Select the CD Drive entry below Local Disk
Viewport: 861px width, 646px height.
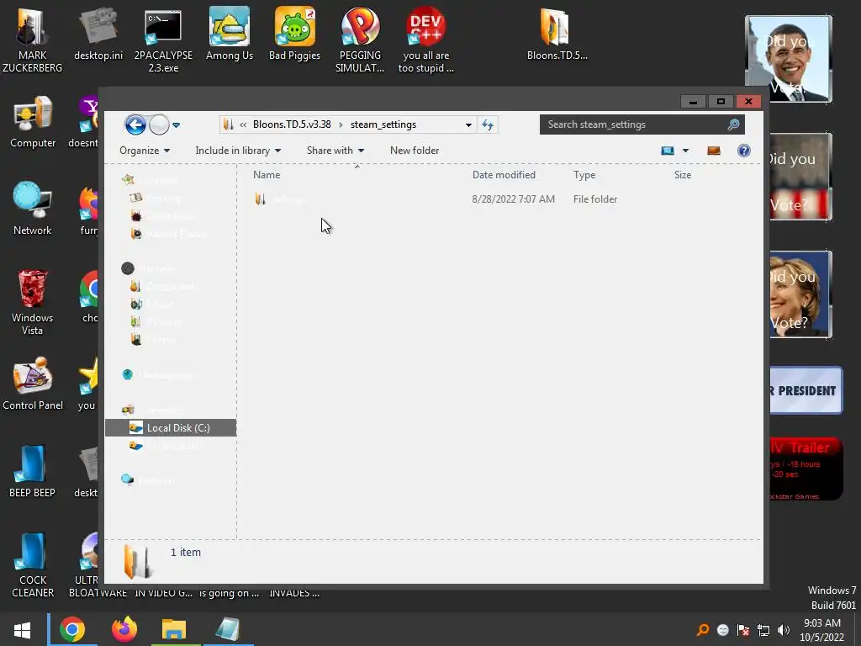[x=166, y=446]
